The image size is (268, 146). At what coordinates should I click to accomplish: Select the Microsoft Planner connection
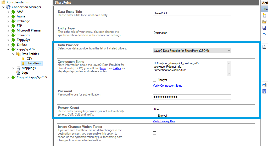[x=29, y=30]
